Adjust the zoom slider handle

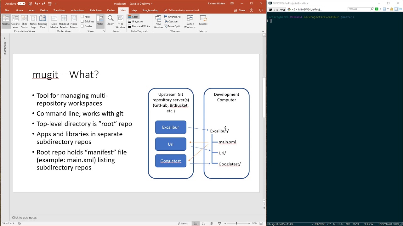pos(236,223)
